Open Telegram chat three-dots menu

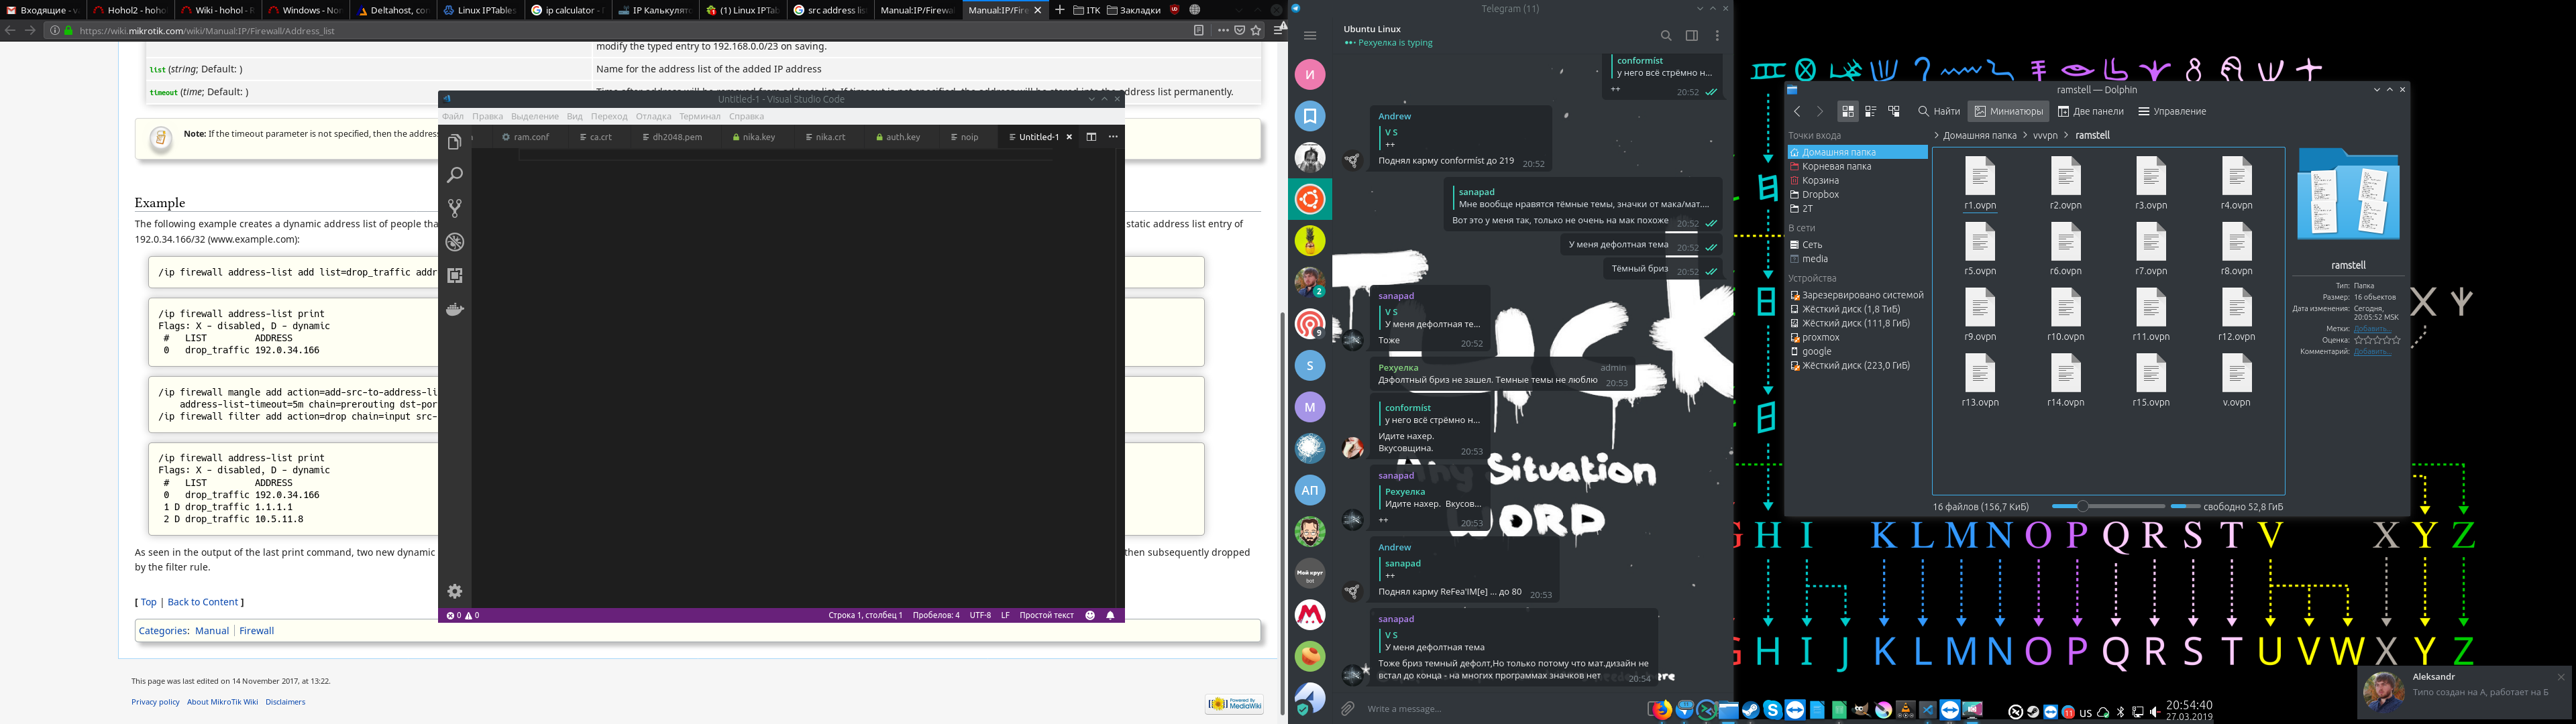(1717, 36)
